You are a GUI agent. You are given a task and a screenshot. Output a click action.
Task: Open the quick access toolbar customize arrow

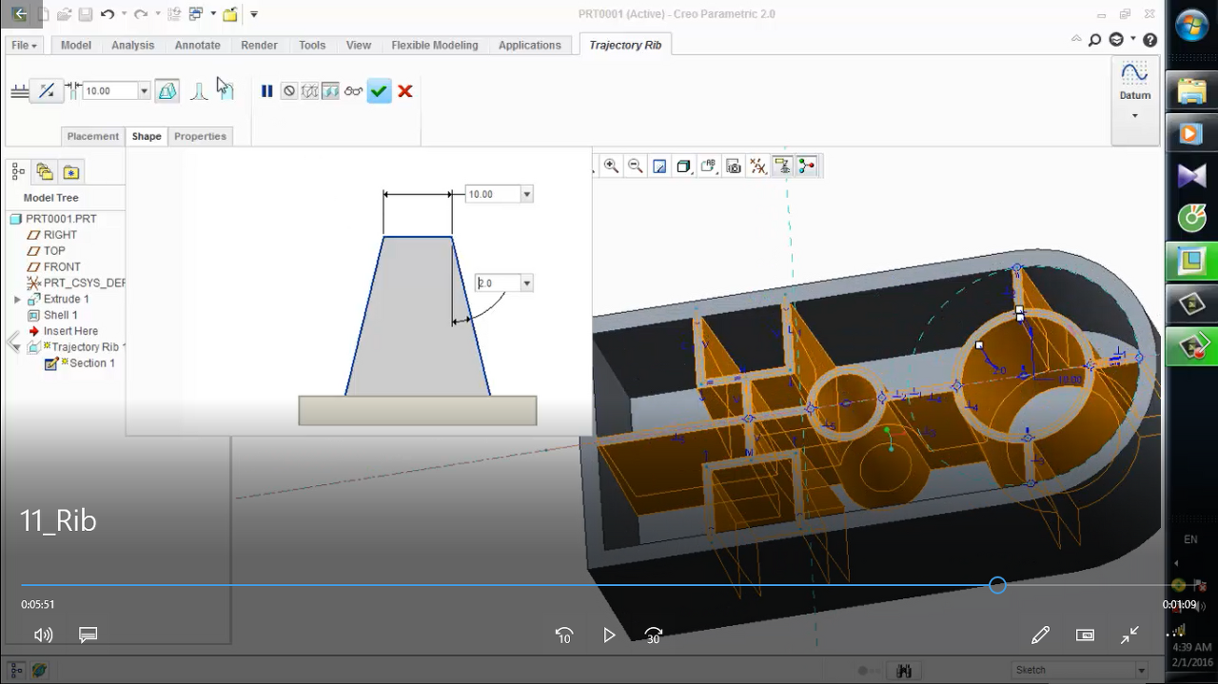point(254,14)
